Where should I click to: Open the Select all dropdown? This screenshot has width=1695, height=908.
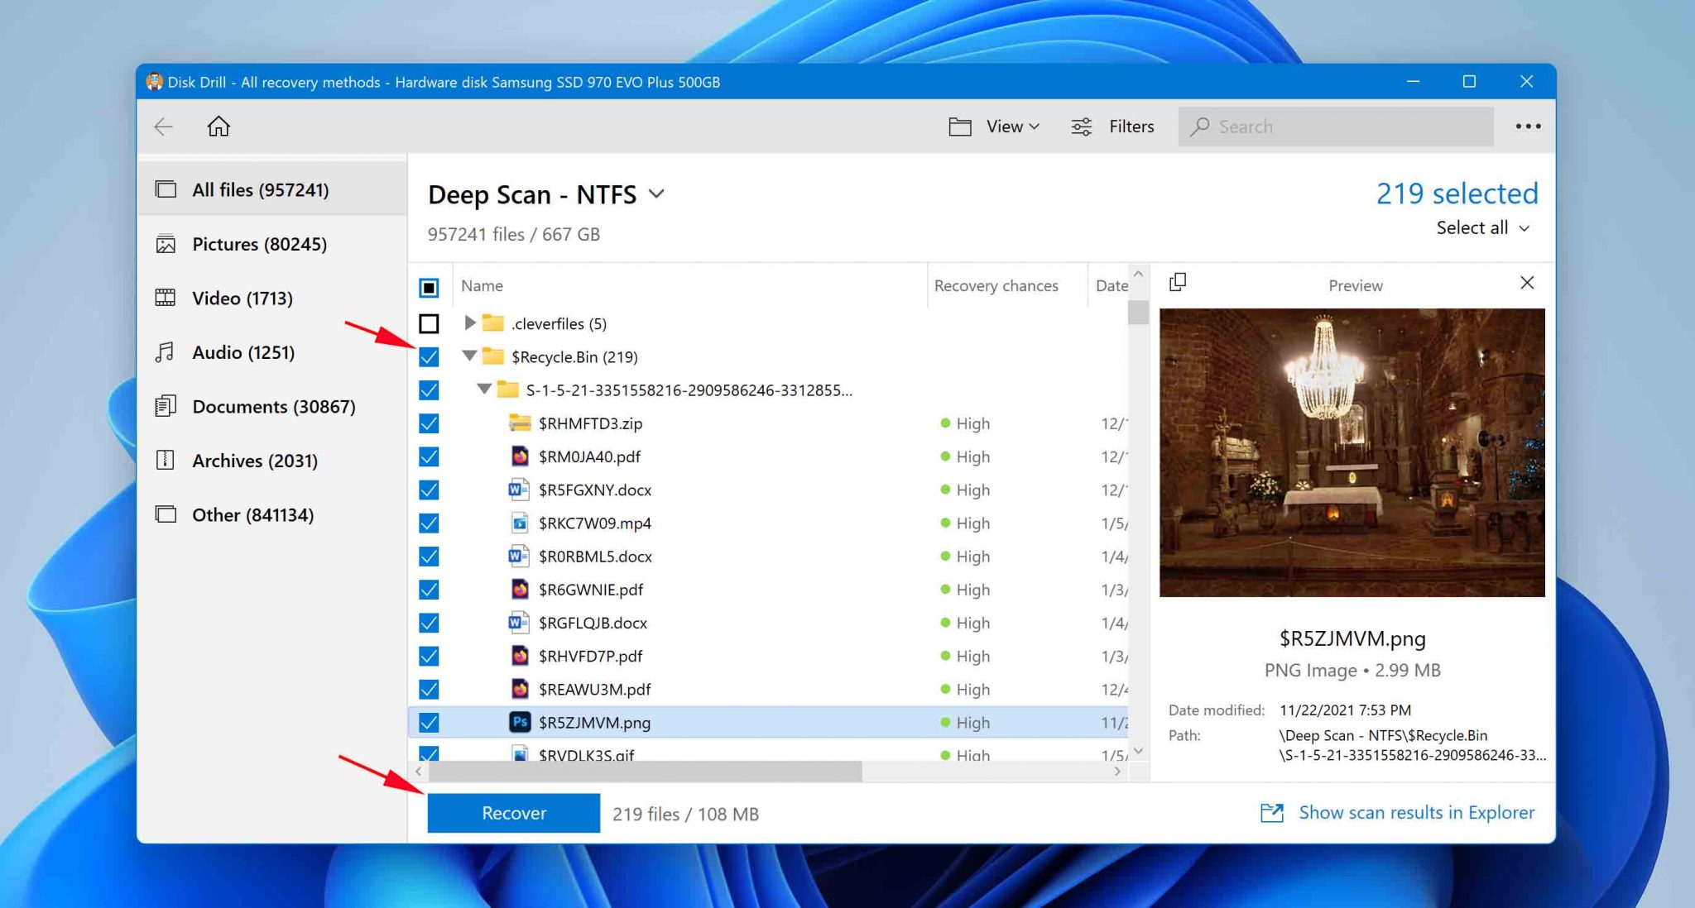tap(1483, 227)
